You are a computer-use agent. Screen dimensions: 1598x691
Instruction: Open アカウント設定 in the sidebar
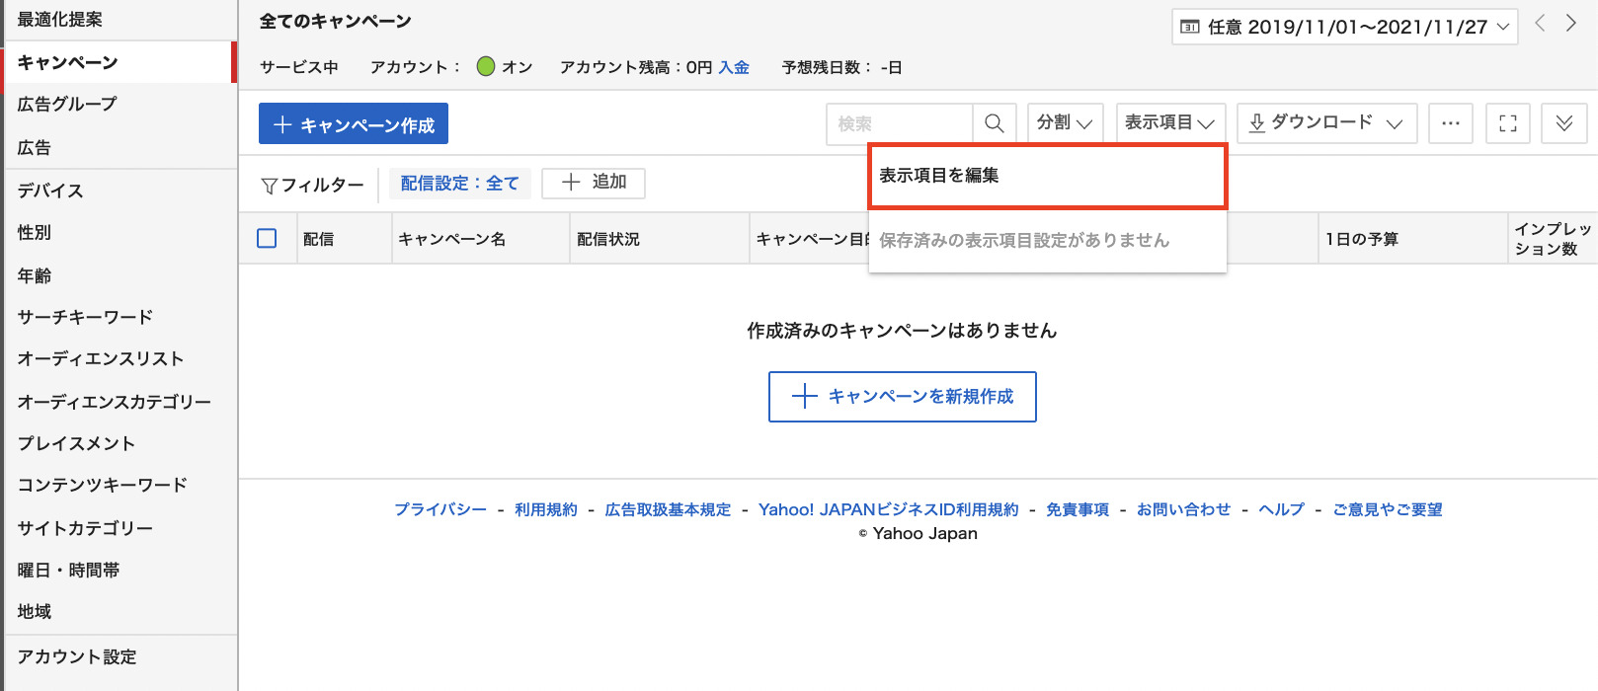coord(77,656)
